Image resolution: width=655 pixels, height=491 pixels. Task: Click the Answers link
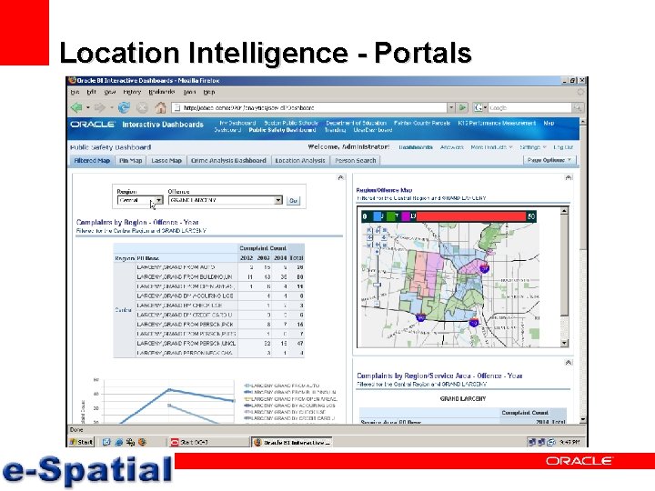pyautogui.click(x=452, y=147)
